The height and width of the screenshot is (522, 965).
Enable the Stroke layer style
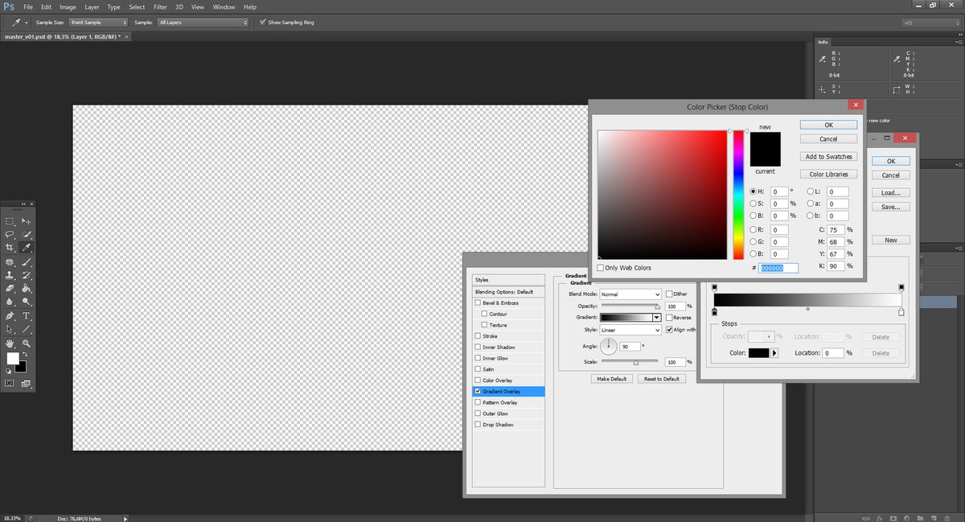coord(478,335)
